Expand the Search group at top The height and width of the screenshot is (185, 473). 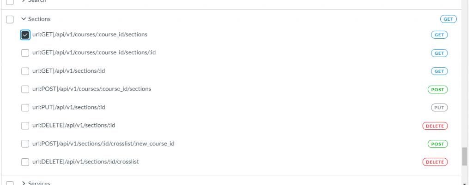[x=24, y=1]
